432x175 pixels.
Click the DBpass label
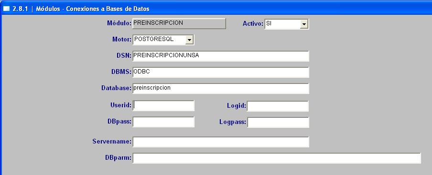point(119,121)
